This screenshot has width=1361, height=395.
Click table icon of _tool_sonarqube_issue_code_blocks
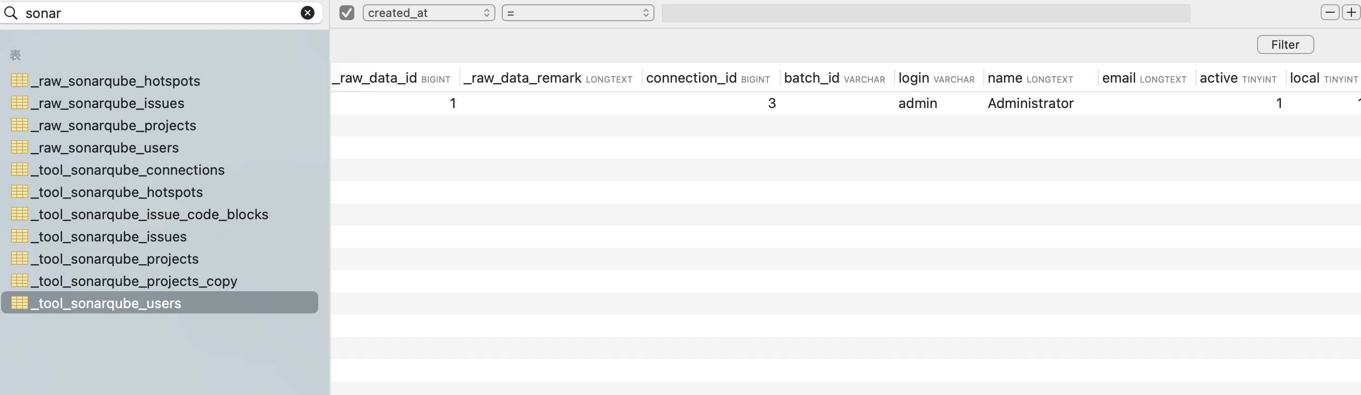20,214
